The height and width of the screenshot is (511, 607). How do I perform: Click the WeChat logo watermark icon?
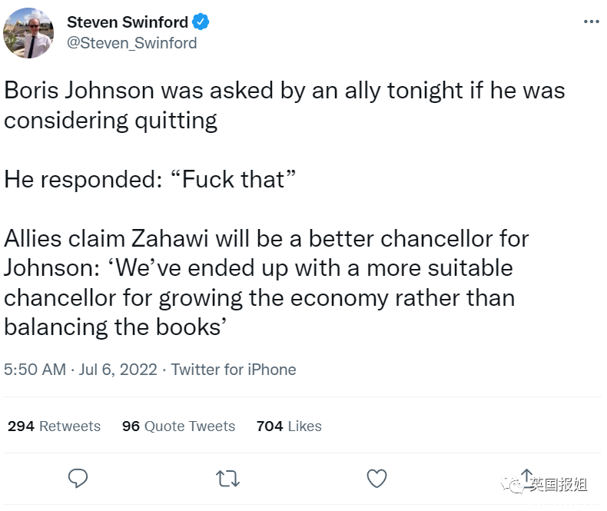coord(512,484)
